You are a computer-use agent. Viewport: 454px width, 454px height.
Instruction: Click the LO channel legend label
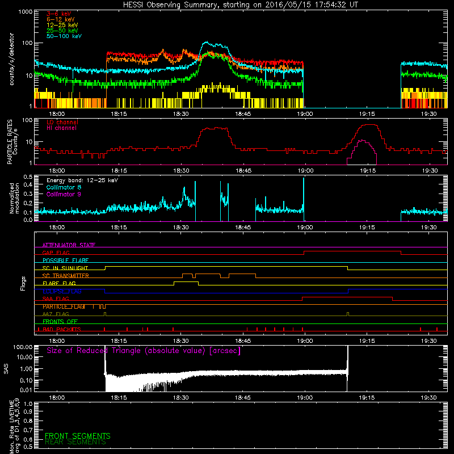click(62, 122)
